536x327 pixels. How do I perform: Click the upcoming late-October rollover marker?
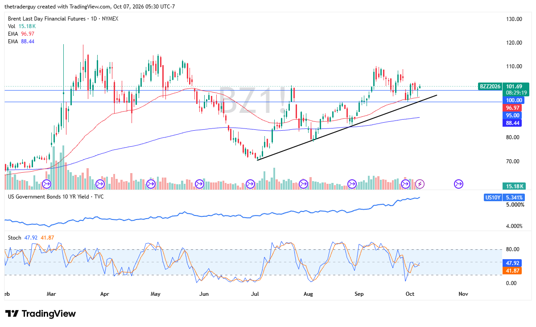(458, 184)
